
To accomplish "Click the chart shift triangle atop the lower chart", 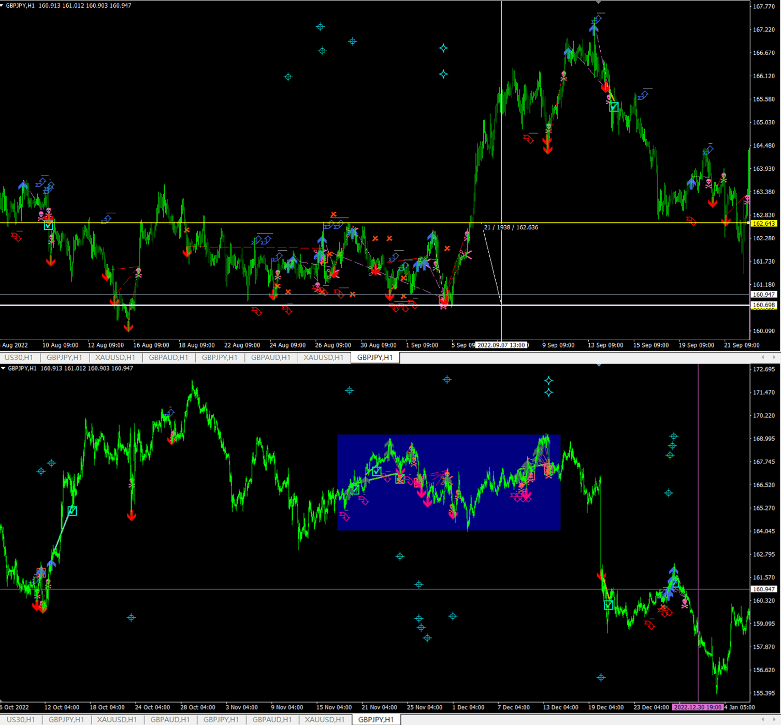I will (599, 366).
